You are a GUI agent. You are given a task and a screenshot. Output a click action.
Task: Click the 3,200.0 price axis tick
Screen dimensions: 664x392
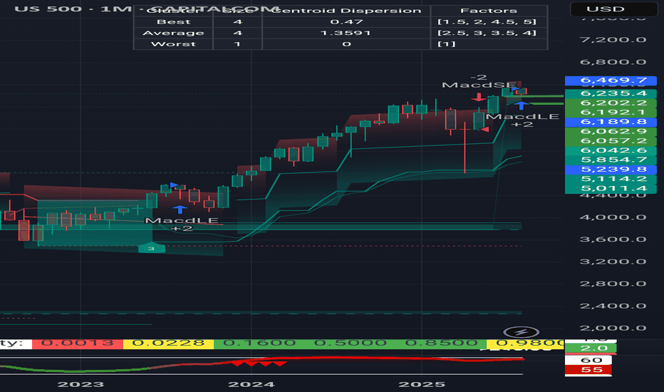[613, 262]
